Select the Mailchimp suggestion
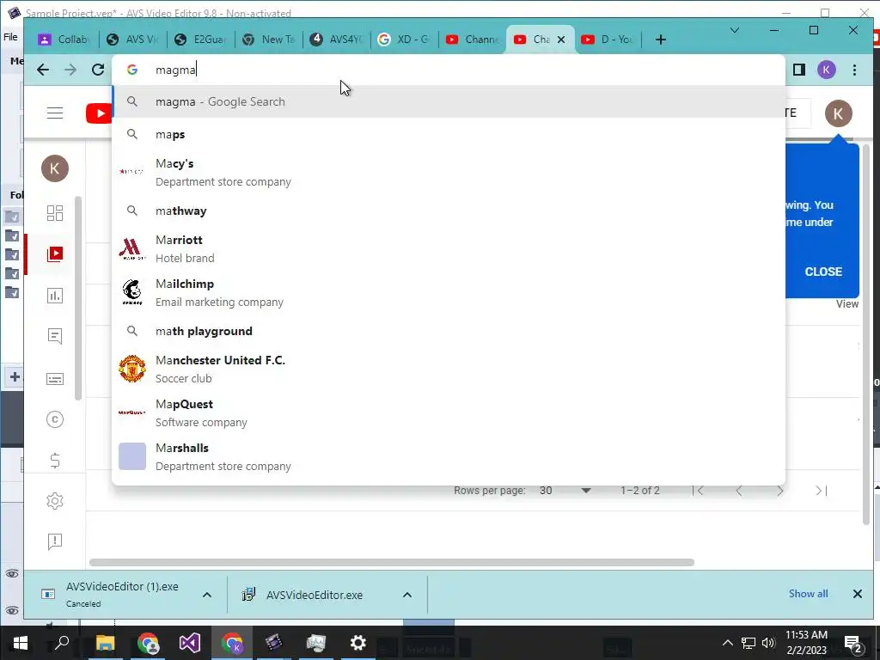Image resolution: width=880 pixels, height=660 pixels. (x=449, y=292)
